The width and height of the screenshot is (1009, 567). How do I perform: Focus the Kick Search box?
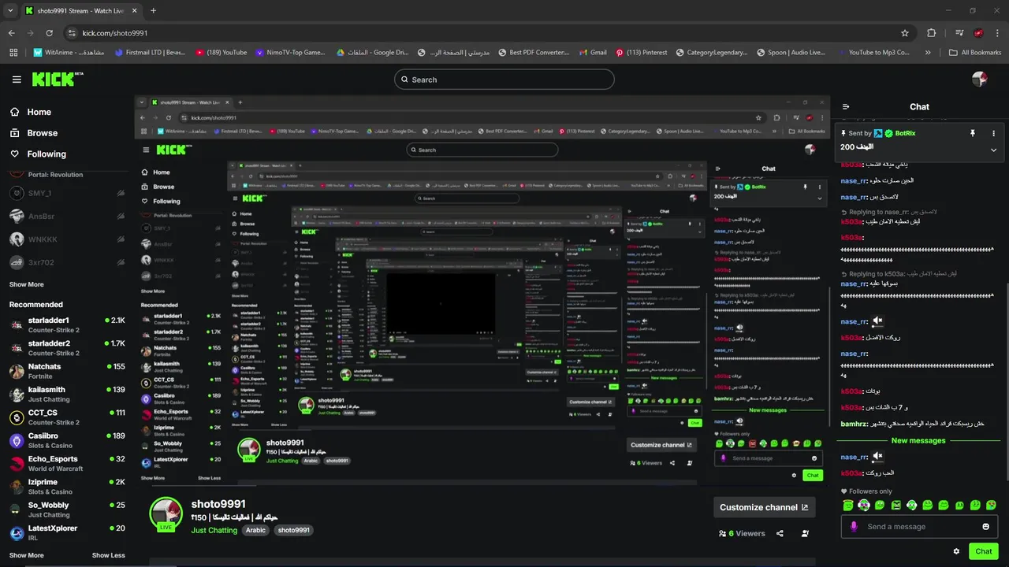504,80
